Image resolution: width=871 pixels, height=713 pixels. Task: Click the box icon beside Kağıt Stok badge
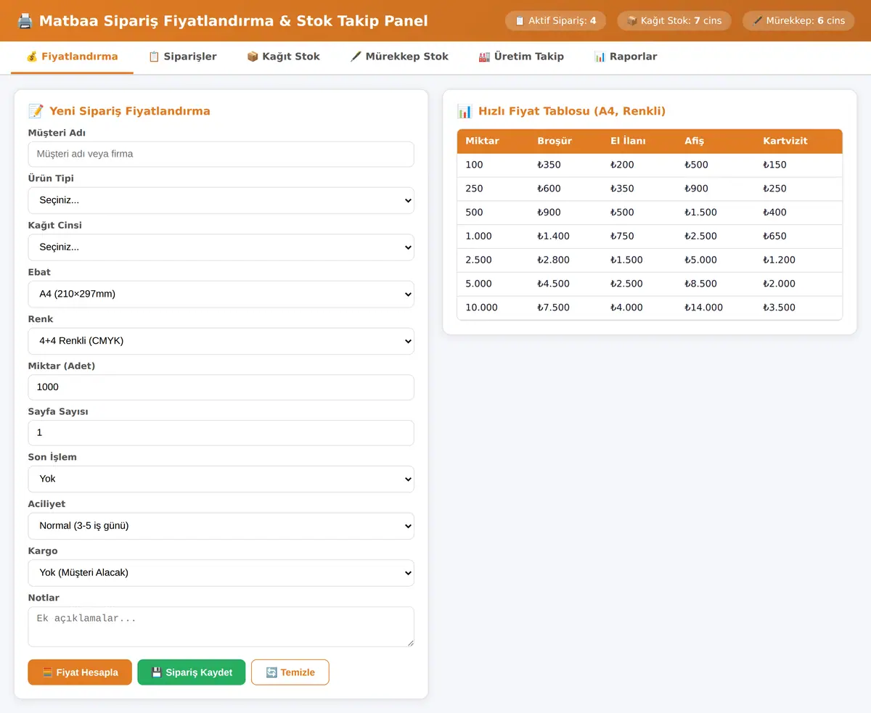point(631,20)
